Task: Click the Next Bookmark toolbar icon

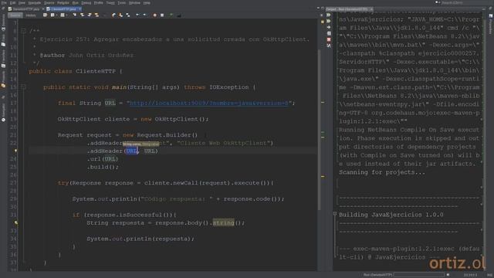Action: click(120, 15)
